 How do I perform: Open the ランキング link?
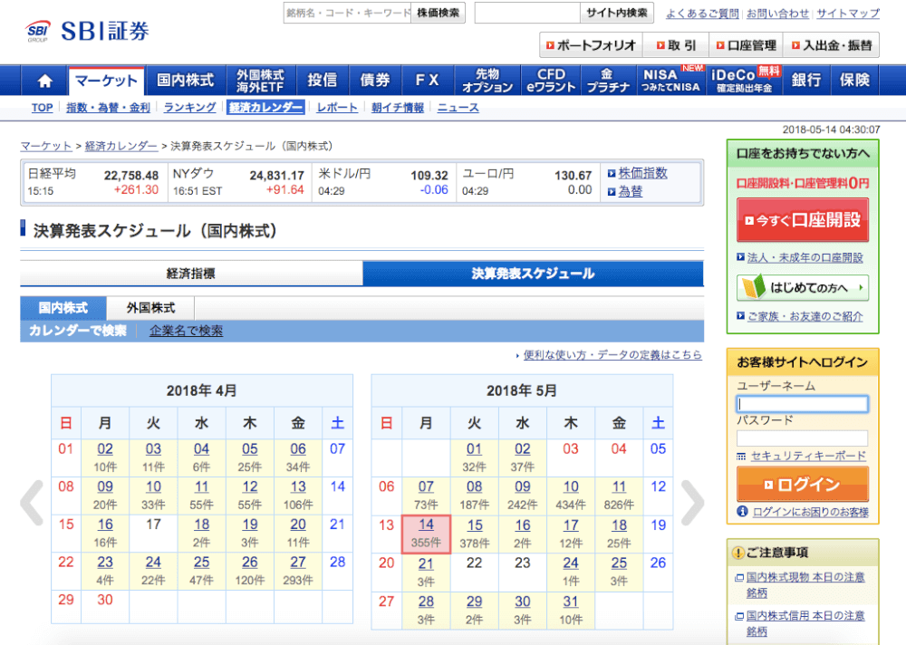[x=189, y=108]
